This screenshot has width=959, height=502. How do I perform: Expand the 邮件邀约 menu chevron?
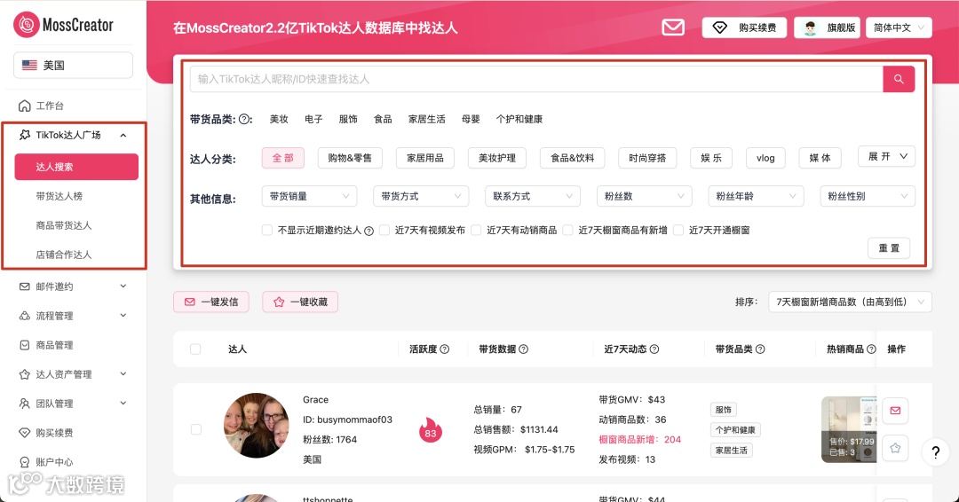coord(123,286)
